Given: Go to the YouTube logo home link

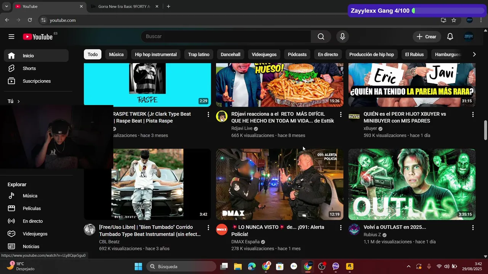Looking at the screenshot, I should point(38,37).
